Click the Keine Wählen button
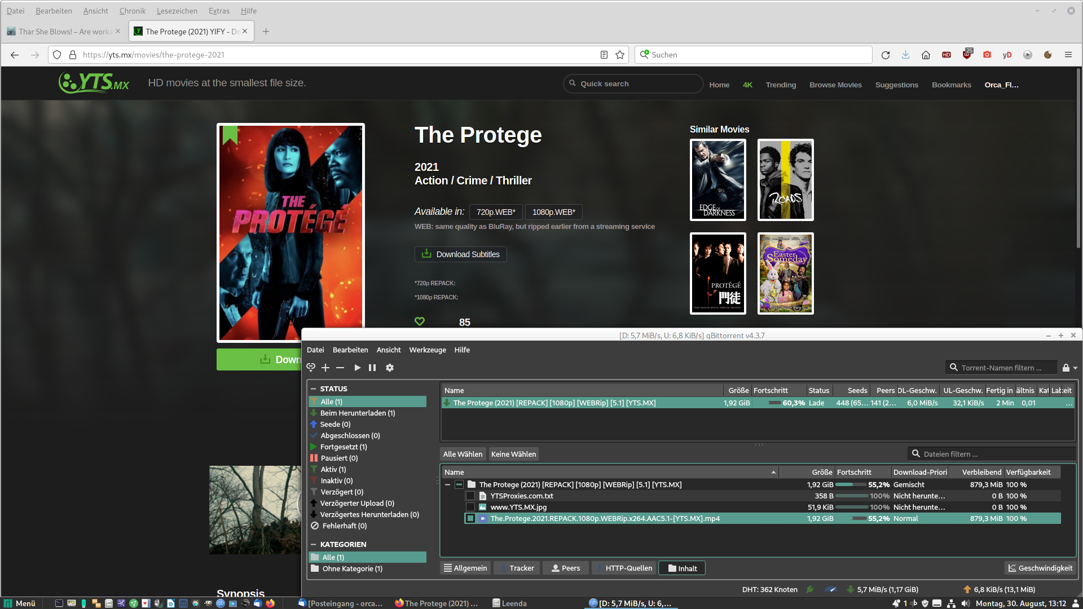The height and width of the screenshot is (609, 1083). [x=513, y=454]
